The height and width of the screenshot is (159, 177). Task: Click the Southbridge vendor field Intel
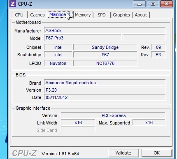58,55
